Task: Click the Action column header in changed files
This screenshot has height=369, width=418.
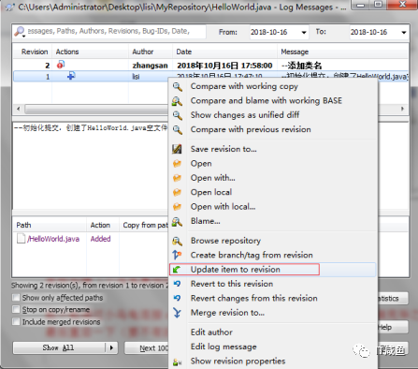Action: point(103,225)
